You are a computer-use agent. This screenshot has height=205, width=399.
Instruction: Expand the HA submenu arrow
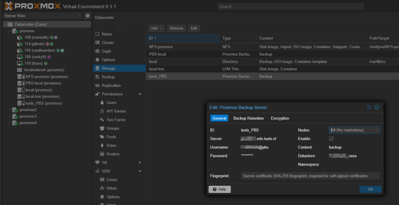pos(140,163)
